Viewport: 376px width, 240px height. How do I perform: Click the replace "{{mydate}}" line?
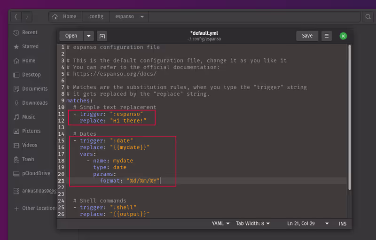click(x=115, y=147)
